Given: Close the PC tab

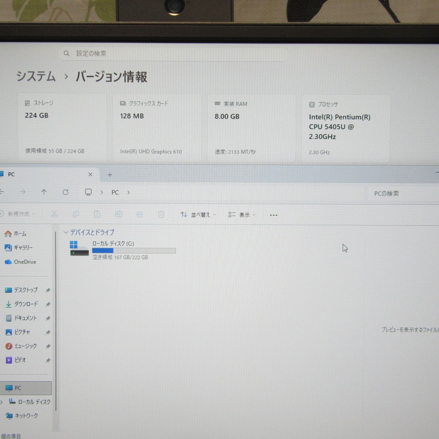Looking at the screenshot, I should click(x=90, y=174).
